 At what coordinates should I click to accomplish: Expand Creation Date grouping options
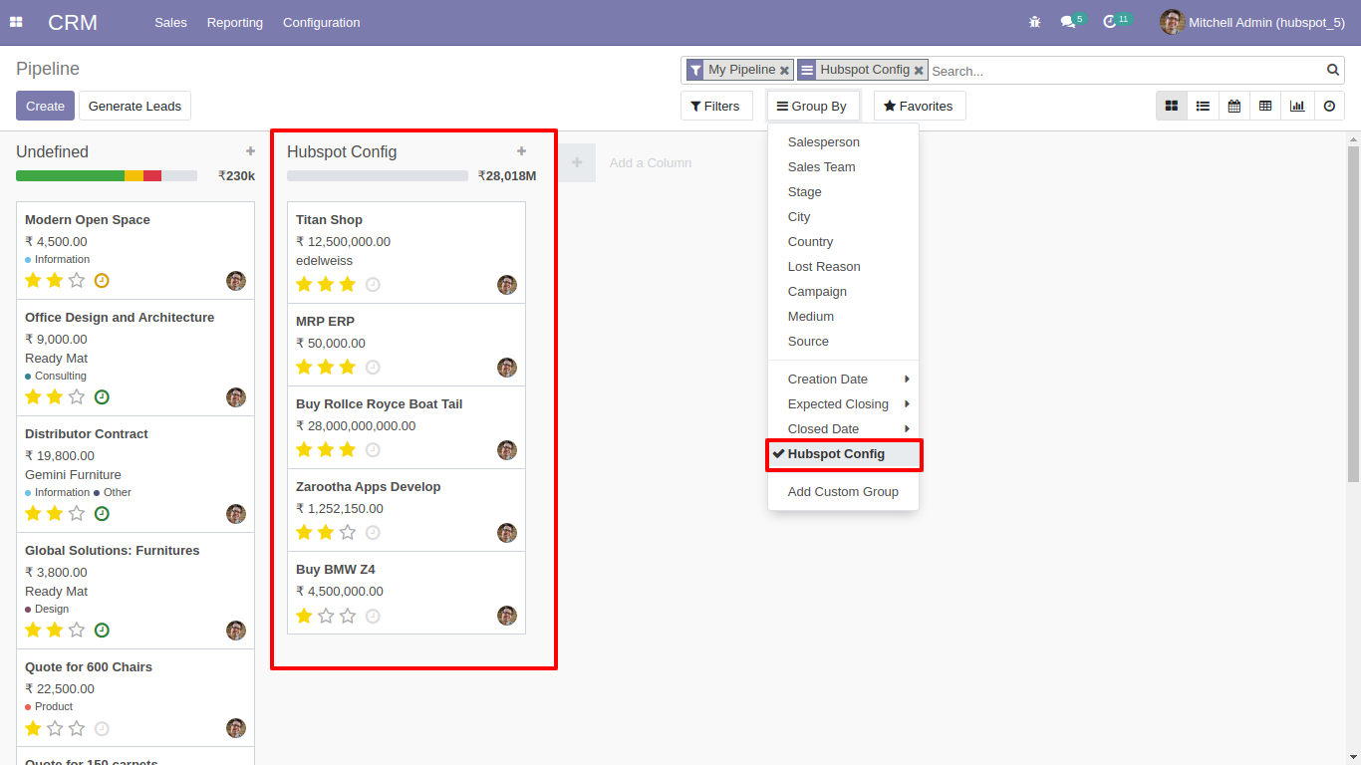tap(843, 380)
